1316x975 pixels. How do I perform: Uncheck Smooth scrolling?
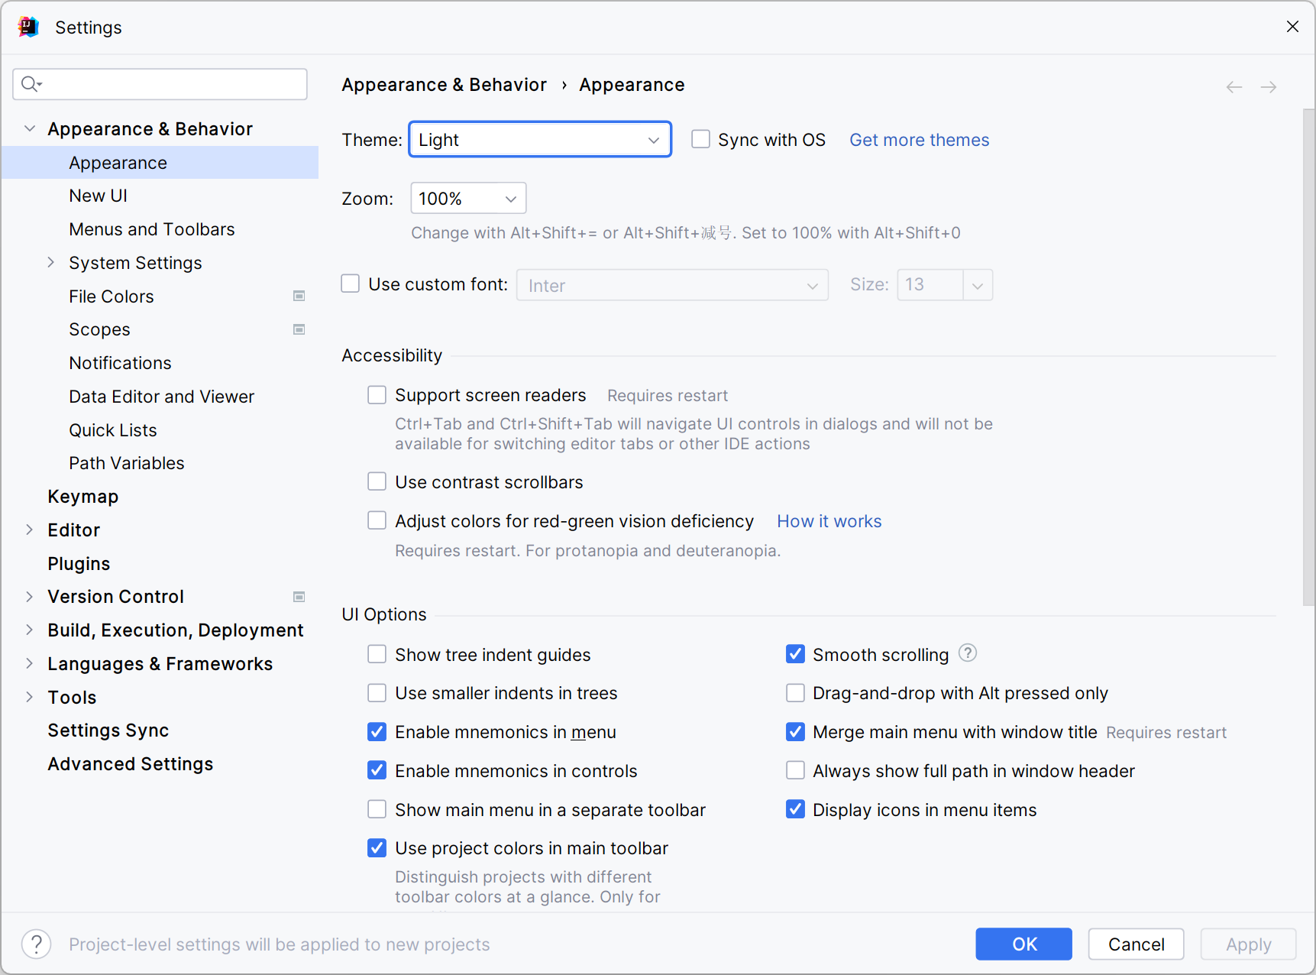pyautogui.click(x=795, y=654)
